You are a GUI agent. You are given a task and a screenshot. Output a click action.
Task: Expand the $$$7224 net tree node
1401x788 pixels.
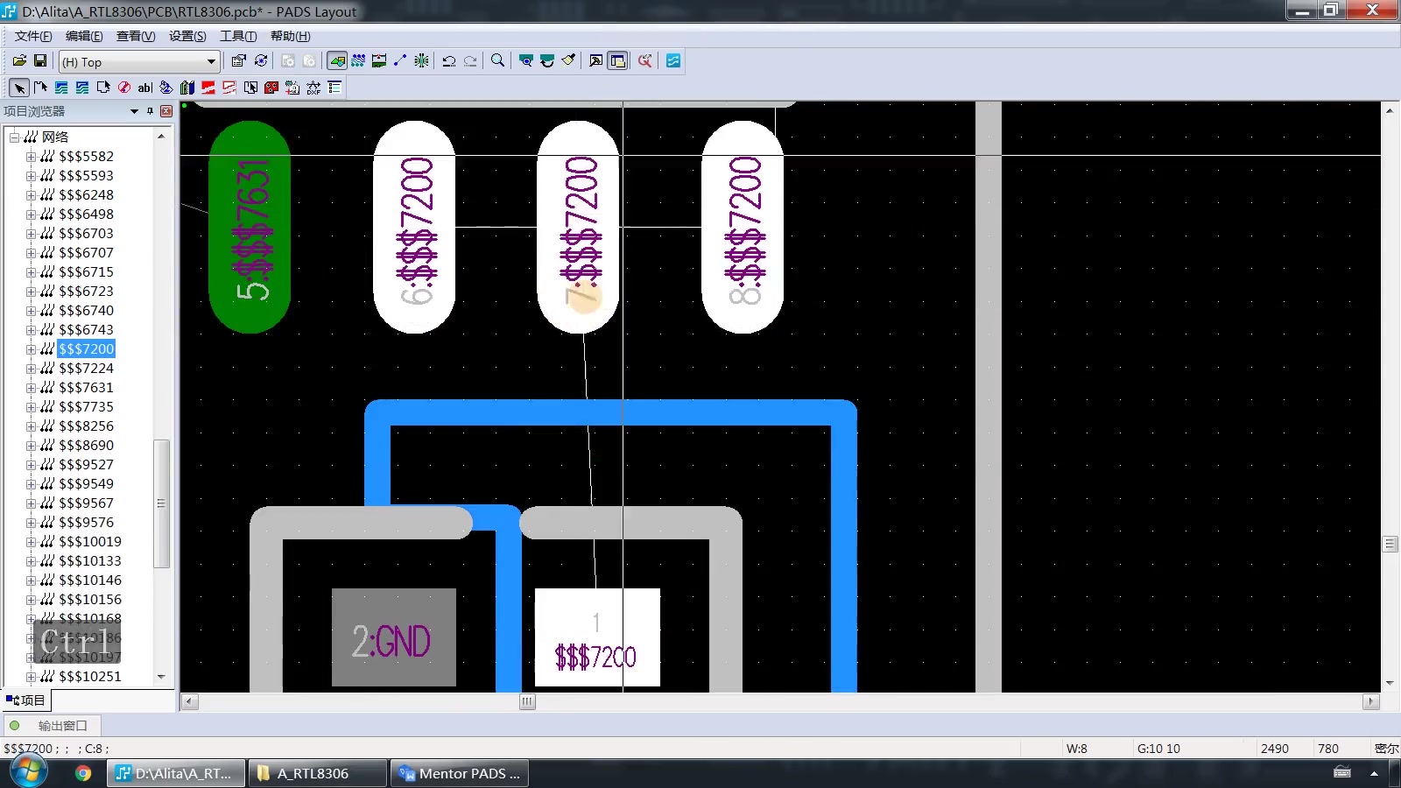coord(31,369)
